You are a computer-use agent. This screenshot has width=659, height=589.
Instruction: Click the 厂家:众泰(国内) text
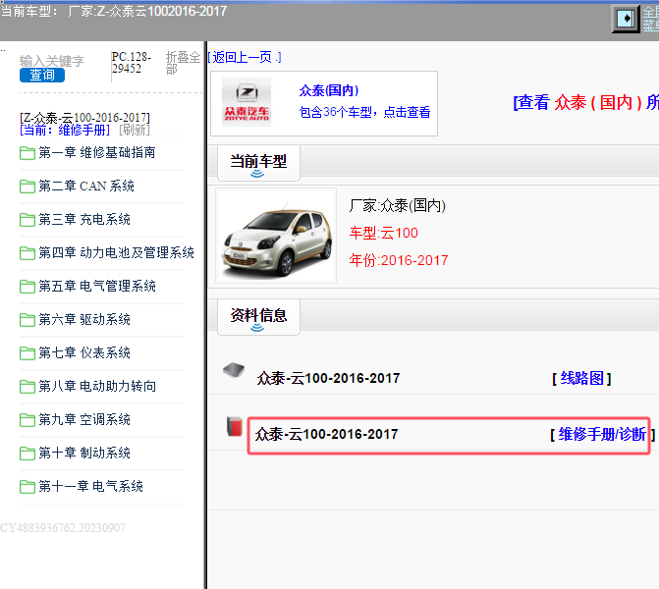(397, 205)
